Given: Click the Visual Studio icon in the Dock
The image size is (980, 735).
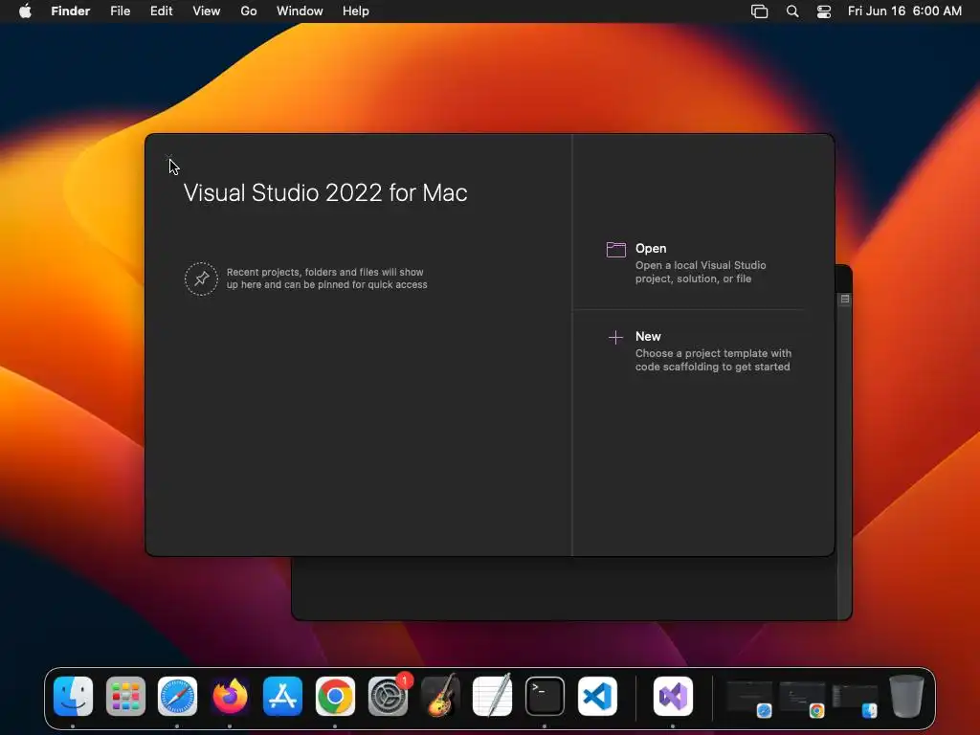Looking at the screenshot, I should pos(673,697).
